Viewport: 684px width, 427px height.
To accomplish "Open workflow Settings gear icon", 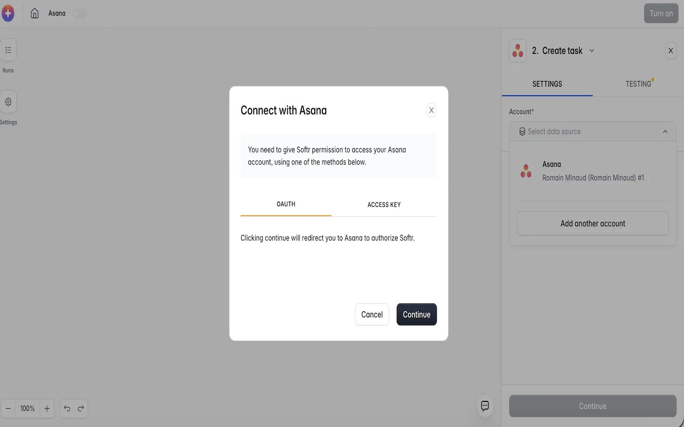I will click(8, 102).
